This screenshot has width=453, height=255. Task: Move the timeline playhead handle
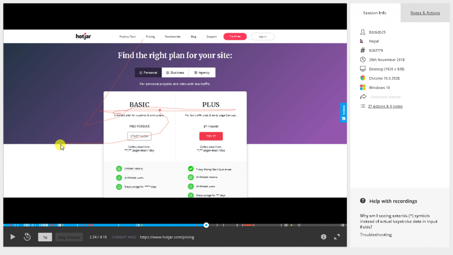(206, 225)
